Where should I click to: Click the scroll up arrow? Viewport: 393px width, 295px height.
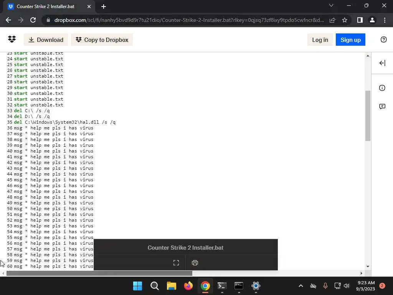point(368,56)
